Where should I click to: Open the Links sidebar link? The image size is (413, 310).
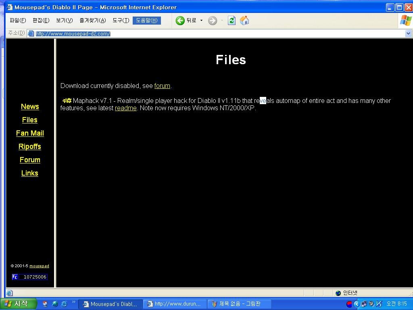pos(30,173)
